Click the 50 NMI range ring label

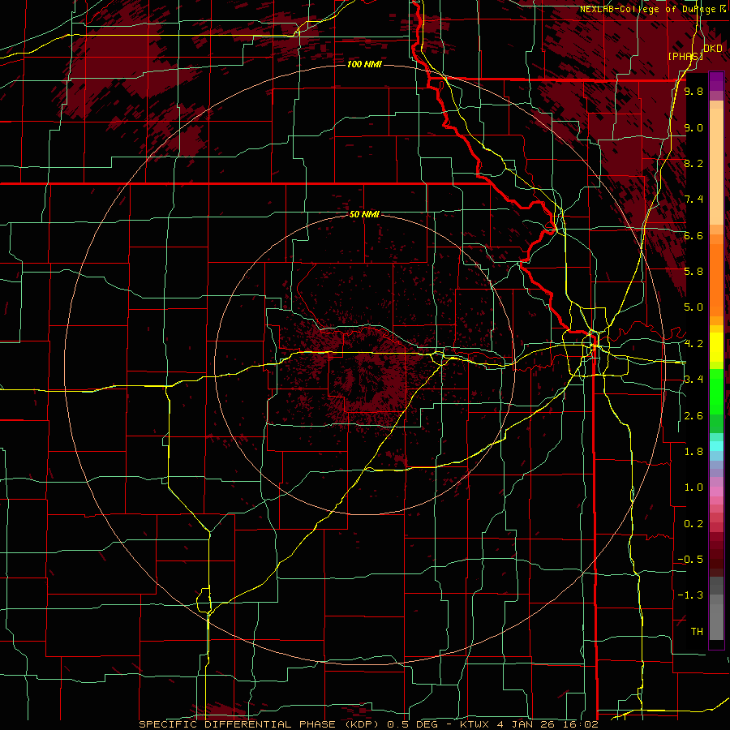(364, 214)
